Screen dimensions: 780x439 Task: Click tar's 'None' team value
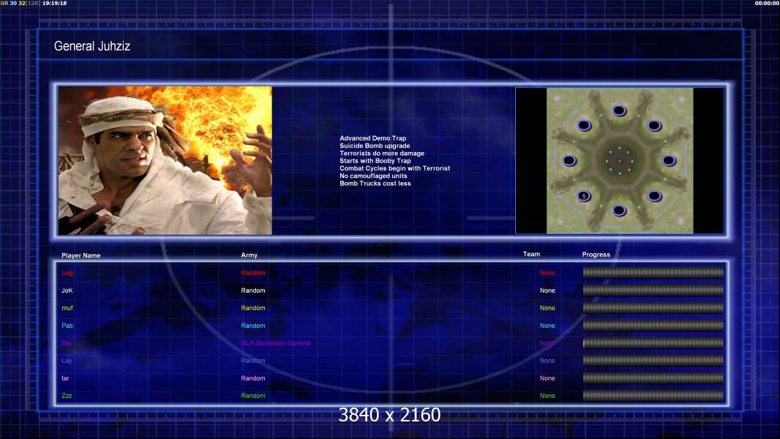547,378
